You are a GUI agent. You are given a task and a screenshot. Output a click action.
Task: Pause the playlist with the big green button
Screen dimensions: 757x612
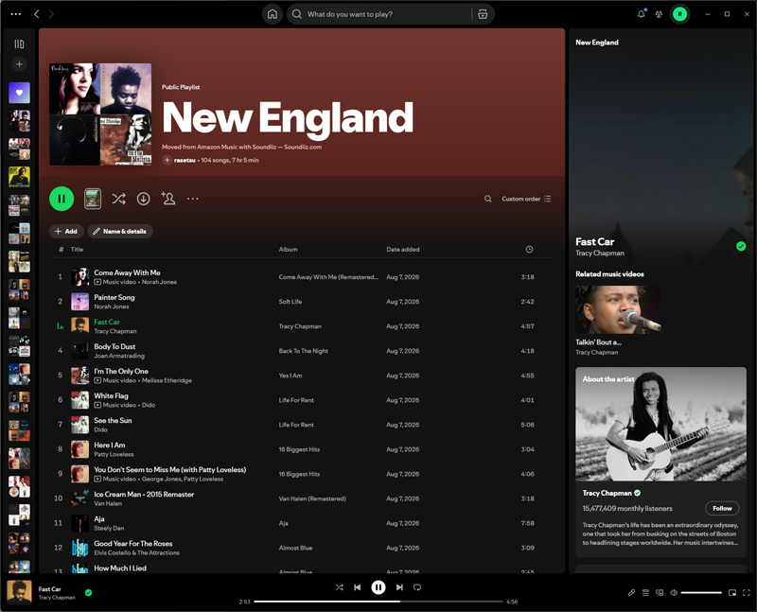pyautogui.click(x=62, y=199)
